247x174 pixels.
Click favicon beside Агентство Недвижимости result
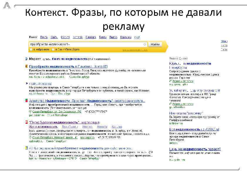coord(26,101)
